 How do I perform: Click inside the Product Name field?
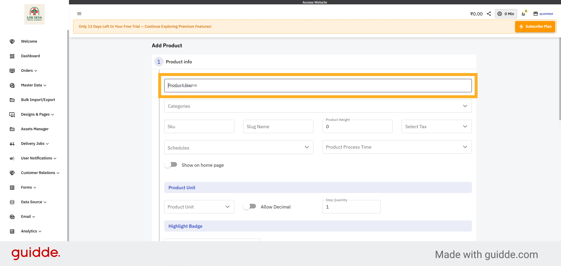click(x=318, y=85)
